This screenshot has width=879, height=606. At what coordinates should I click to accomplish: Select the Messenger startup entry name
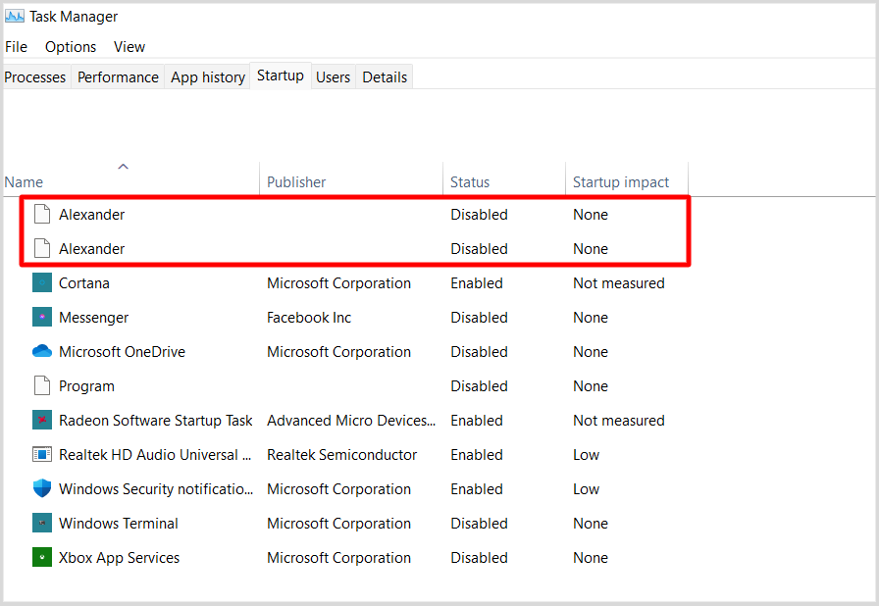[x=93, y=318]
